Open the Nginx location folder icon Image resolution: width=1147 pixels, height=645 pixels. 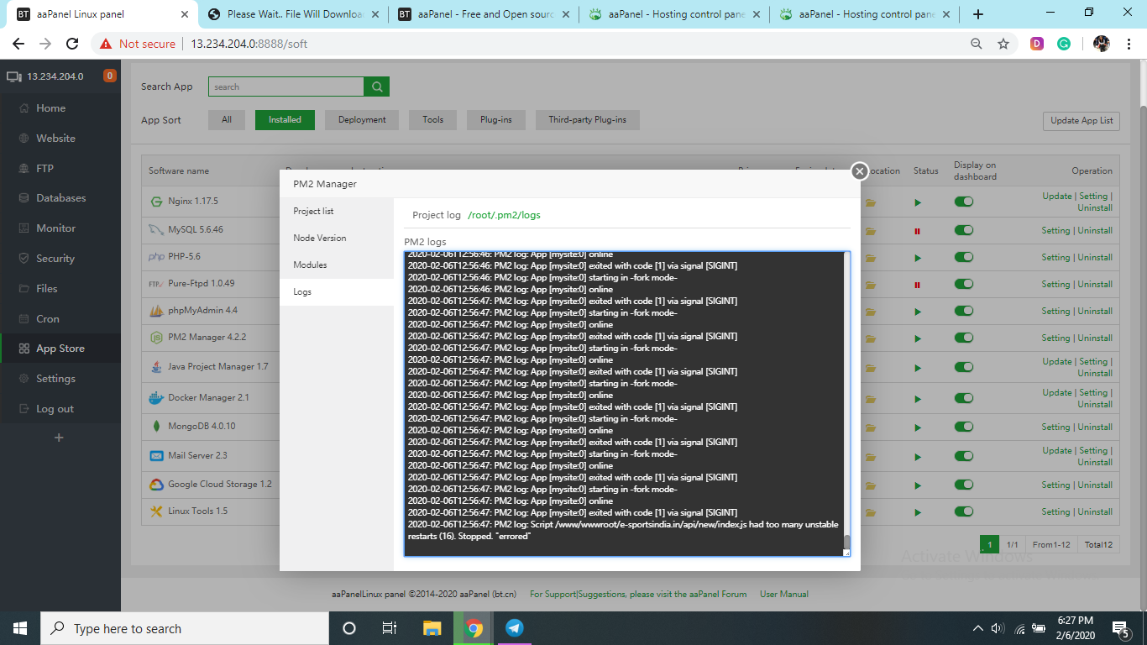coord(872,202)
